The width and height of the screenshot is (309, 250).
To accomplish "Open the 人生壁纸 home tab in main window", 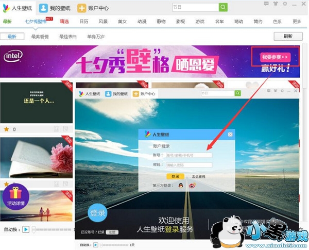I will [x=18, y=8].
